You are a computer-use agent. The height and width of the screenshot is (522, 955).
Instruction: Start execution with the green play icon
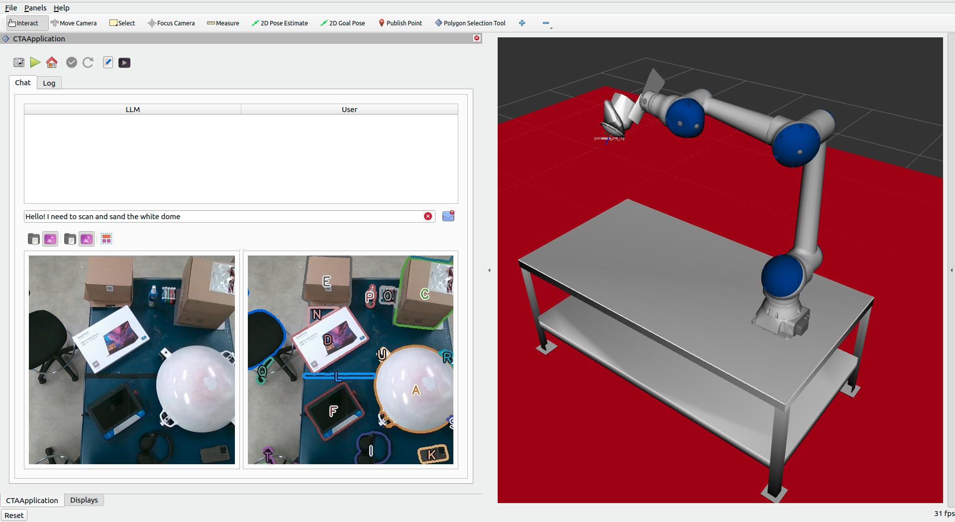point(35,62)
